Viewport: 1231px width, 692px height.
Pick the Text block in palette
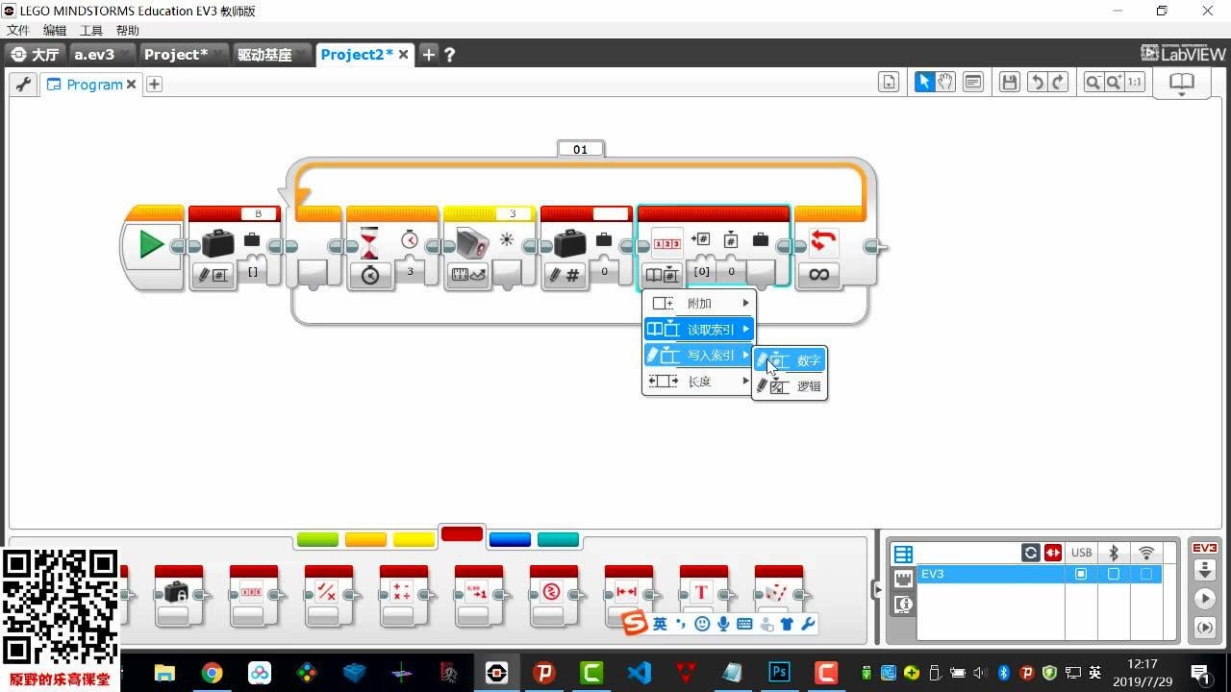(702, 594)
